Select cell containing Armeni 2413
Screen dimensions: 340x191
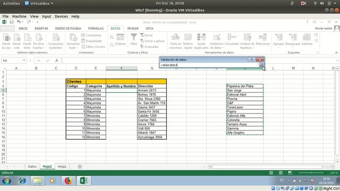tap(152, 90)
